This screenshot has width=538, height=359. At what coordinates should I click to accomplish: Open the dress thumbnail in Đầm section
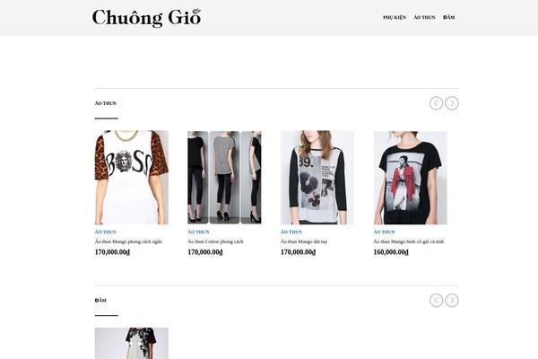132,343
